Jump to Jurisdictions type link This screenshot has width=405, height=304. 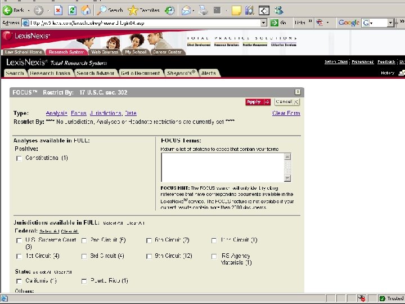(106, 113)
